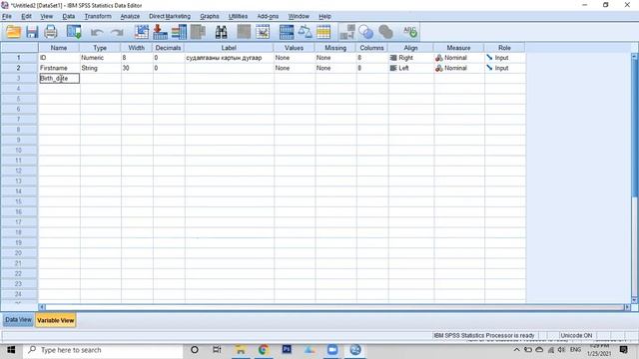Screen dimensions: 639x359
Task: Open the Direct Marketing menu
Action: coord(170,16)
